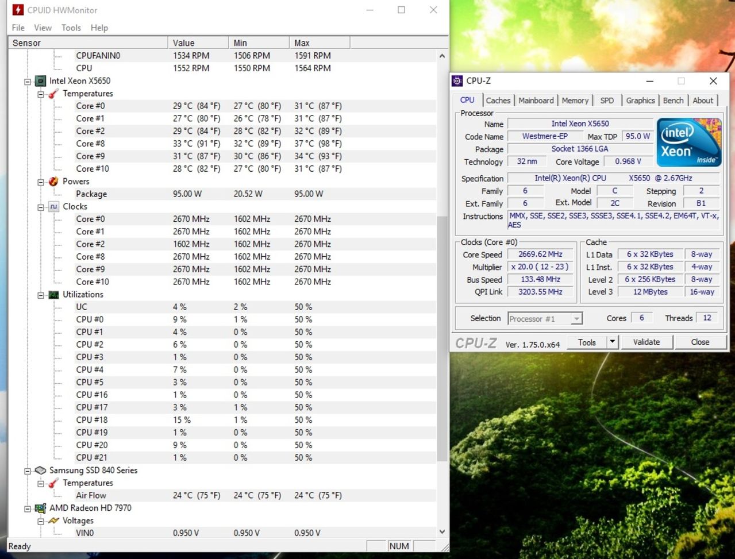Viewport: 735px width, 559px height.
Task: Click the Powers flame icon
Action: point(53,182)
